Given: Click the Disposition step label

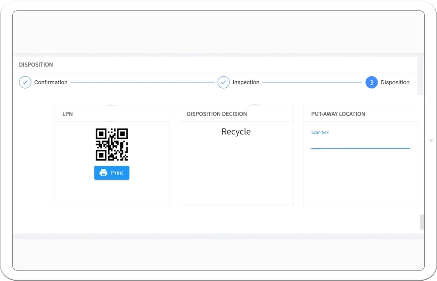Looking at the screenshot, I should tap(395, 82).
